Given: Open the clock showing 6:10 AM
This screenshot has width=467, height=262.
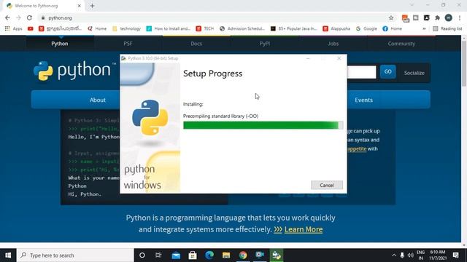Looking at the screenshot, I should coord(438,255).
